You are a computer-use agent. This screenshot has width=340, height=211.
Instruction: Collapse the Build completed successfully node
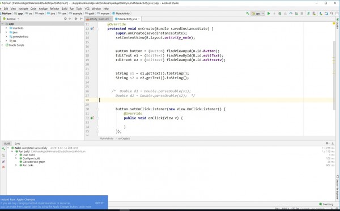point(8,148)
